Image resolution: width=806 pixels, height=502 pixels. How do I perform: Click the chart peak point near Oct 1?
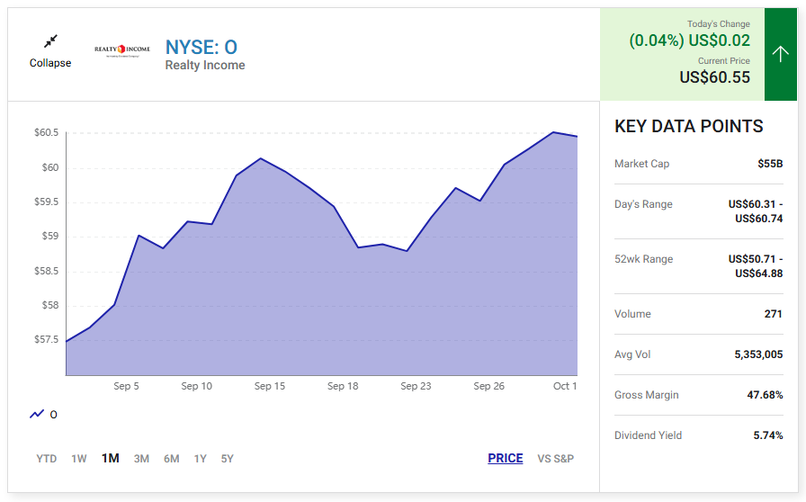pos(553,132)
